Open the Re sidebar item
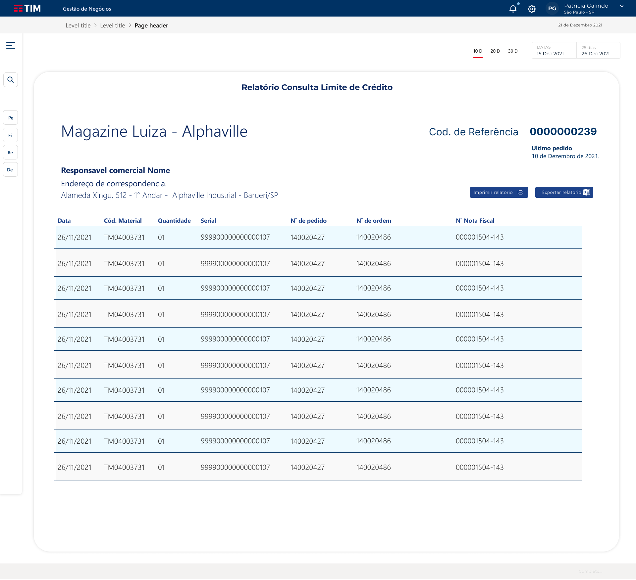This screenshot has height=580, width=636. point(11,153)
